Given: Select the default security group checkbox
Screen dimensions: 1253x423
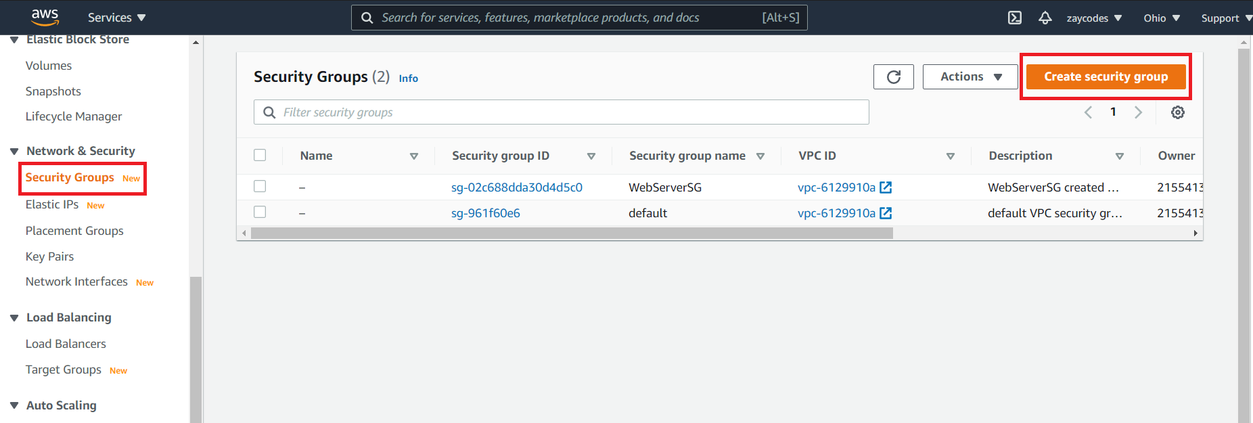Looking at the screenshot, I should point(260,212).
